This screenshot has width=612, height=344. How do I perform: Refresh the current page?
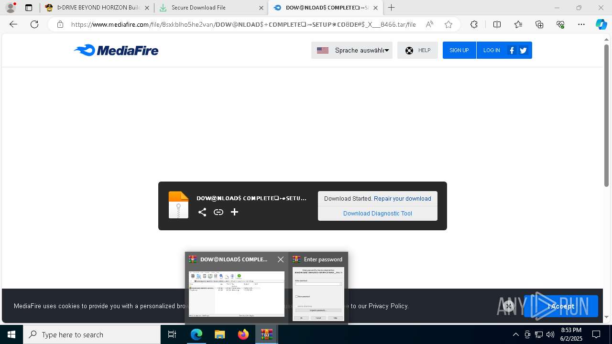tap(34, 24)
